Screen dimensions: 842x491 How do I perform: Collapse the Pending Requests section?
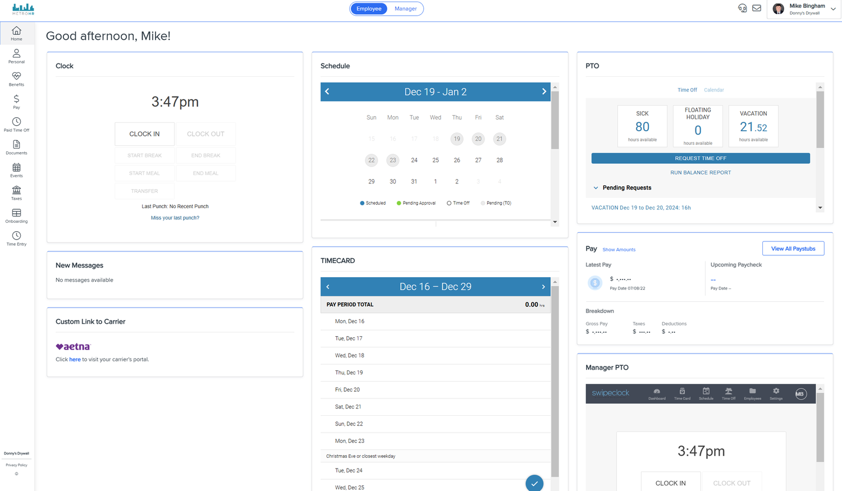point(596,187)
